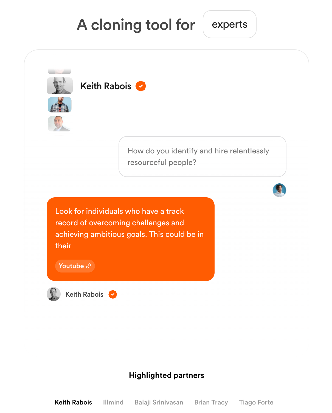332x413 pixels.
Task: Click the question bubble about resourceful people
Action: [x=202, y=156]
